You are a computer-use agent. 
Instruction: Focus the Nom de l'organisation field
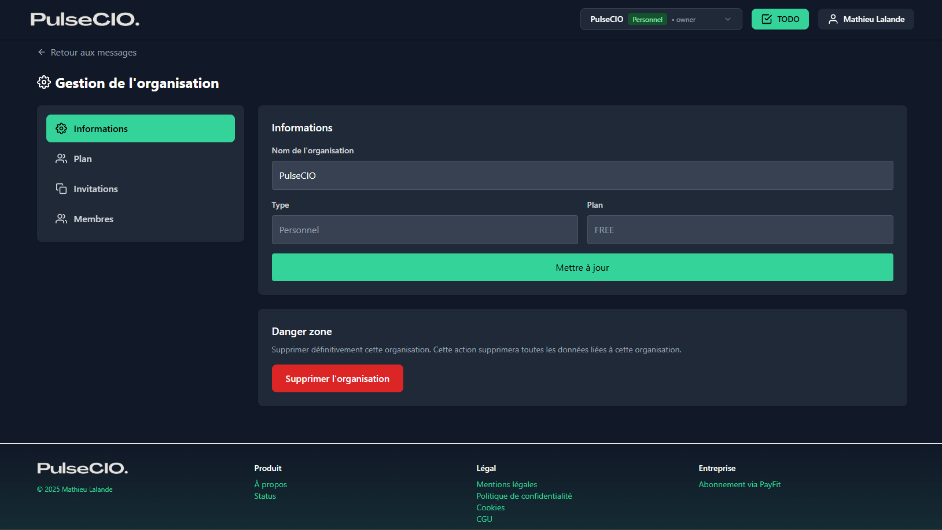pyautogui.click(x=582, y=175)
